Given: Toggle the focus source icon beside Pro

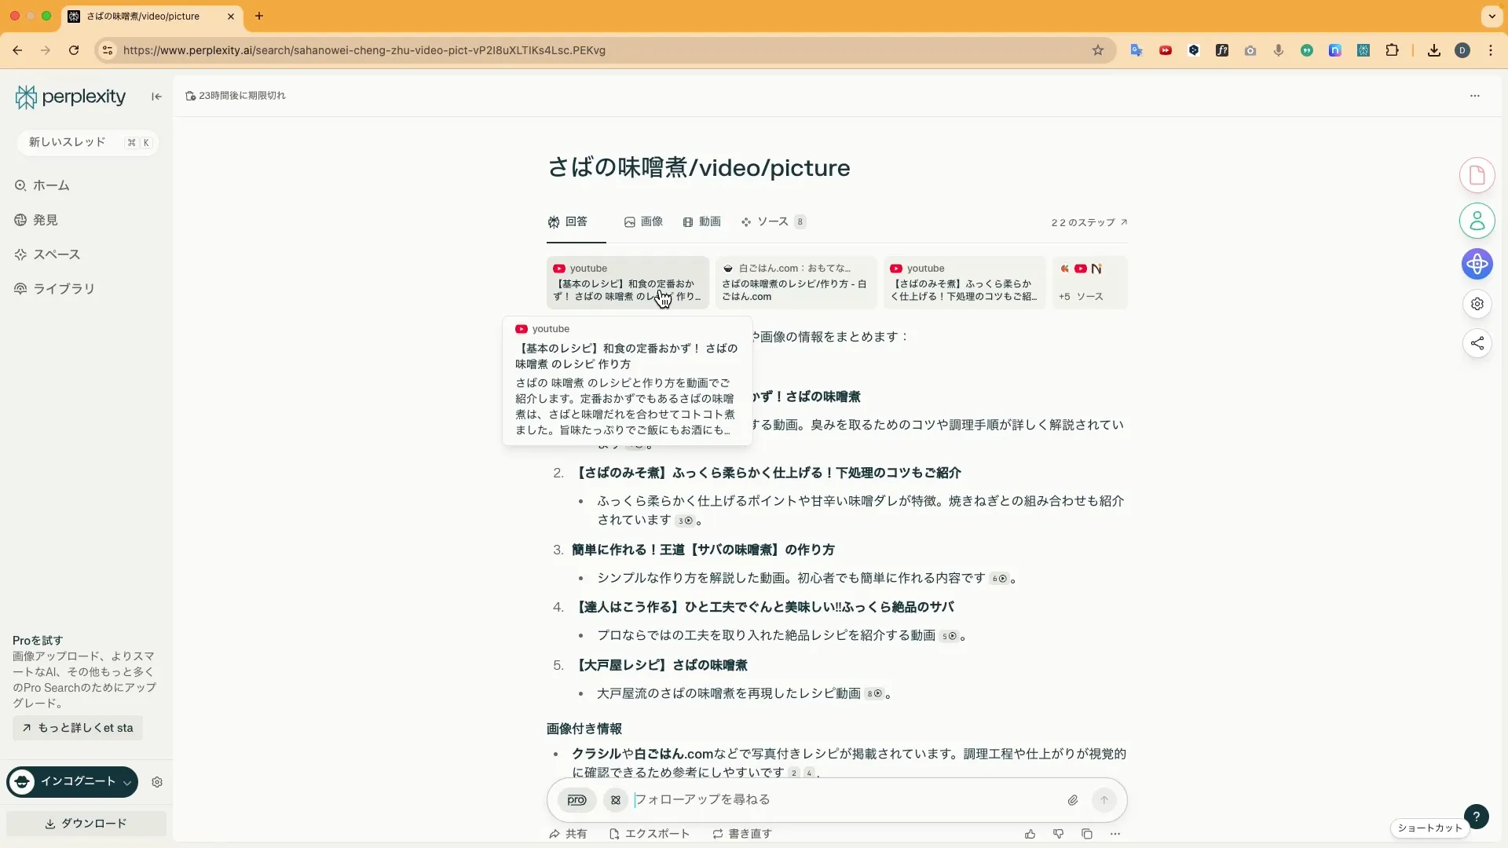Looking at the screenshot, I should tap(616, 800).
